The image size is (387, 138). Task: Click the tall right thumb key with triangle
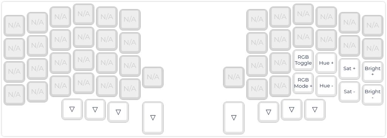[234, 118]
